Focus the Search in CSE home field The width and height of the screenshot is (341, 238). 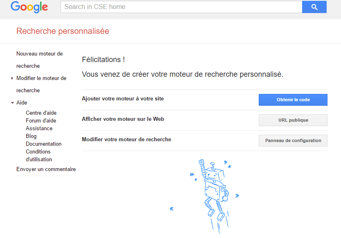[x=181, y=7]
